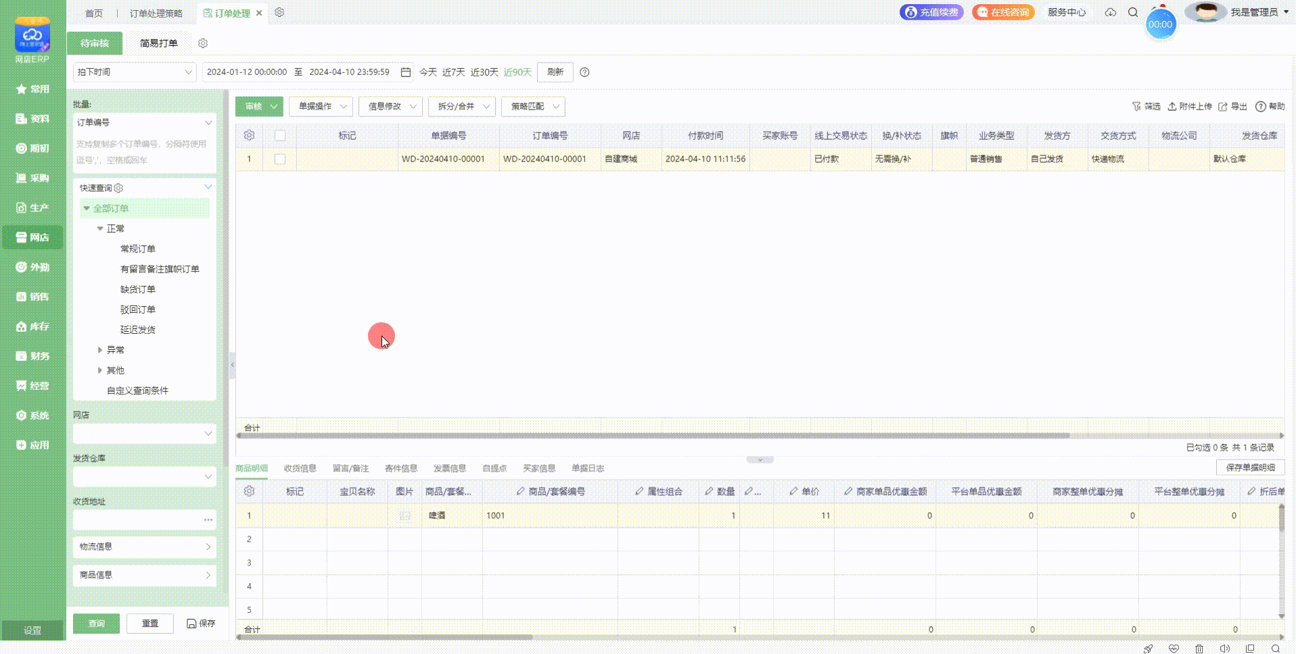Switch to the 首页 tab
This screenshot has height=654, width=1296.
coord(94,14)
